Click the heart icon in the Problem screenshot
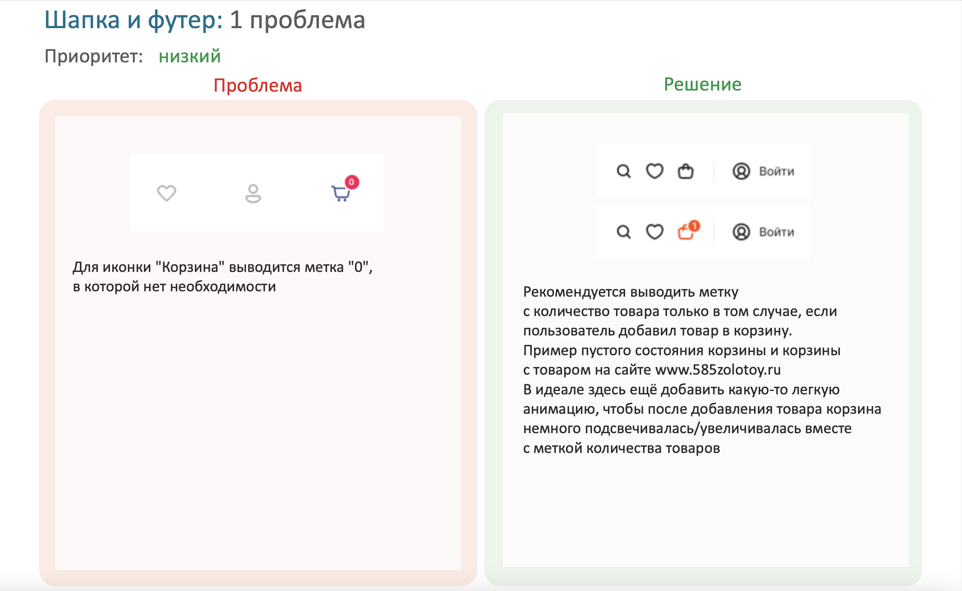 click(167, 193)
